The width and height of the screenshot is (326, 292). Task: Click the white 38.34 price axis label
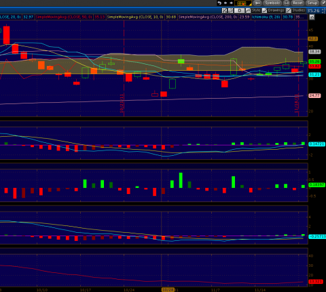(314, 52)
